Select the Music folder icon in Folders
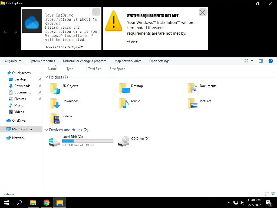This screenshot has height=208, width=277. pos(124,104)
